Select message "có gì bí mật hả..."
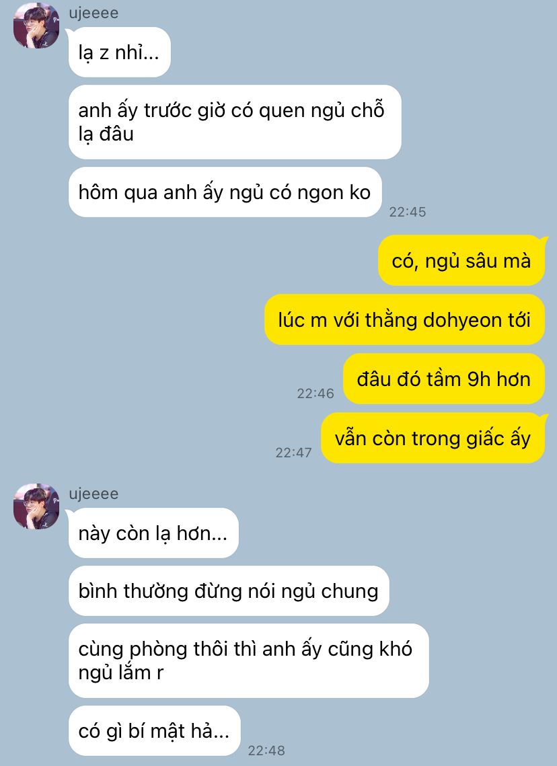 [x=155, y=731]
